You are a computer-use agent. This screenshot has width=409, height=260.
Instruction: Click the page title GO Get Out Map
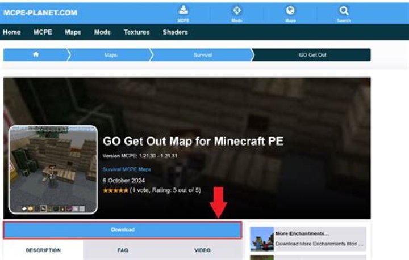(193, 141)
